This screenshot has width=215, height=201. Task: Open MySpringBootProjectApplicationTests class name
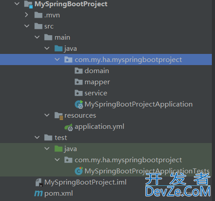[x=147, y=171]
